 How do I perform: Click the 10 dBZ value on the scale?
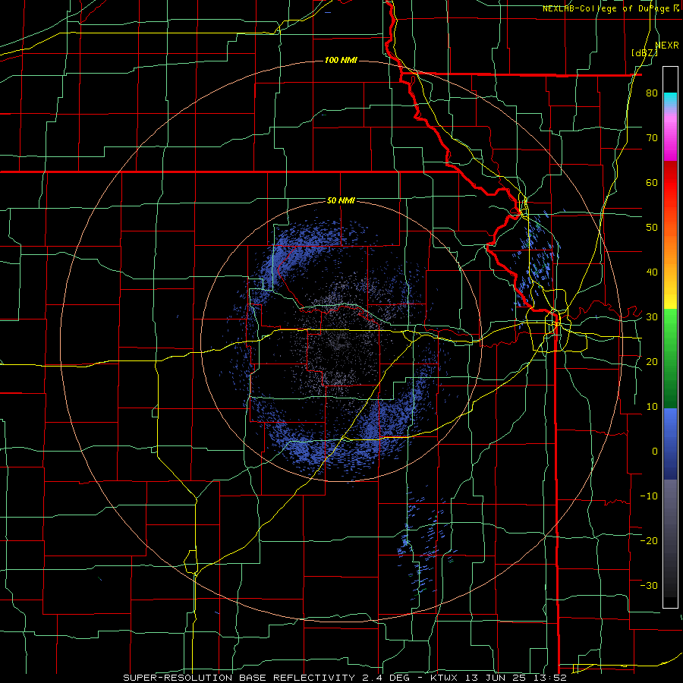pos(652,407)
